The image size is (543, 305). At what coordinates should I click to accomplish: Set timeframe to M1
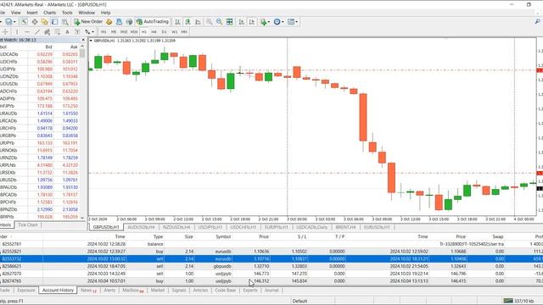pyautogui.click(x=104, y=32)
